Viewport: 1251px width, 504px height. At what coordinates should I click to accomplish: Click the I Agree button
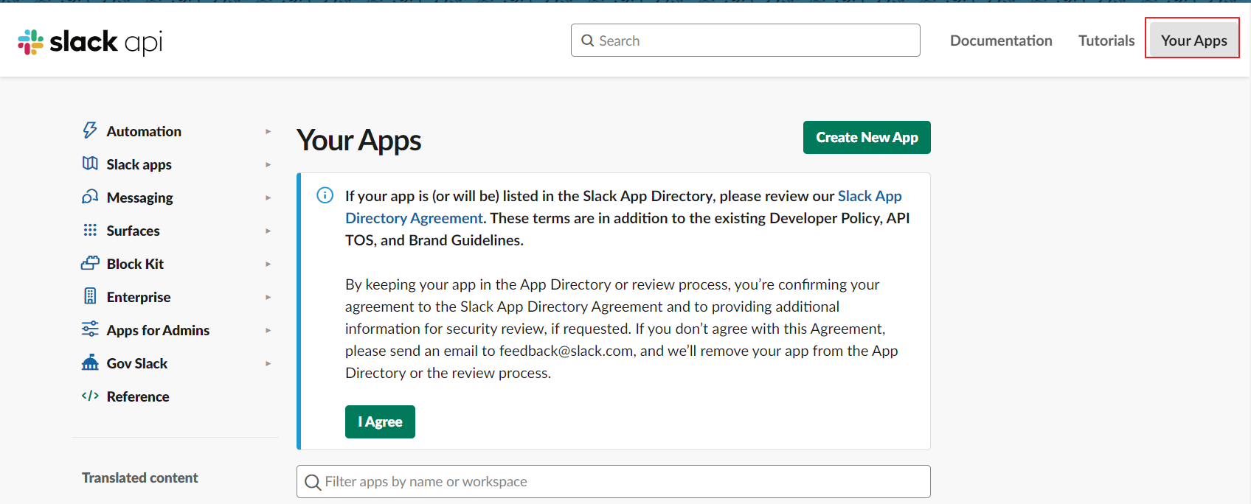[x=380, y=421]
